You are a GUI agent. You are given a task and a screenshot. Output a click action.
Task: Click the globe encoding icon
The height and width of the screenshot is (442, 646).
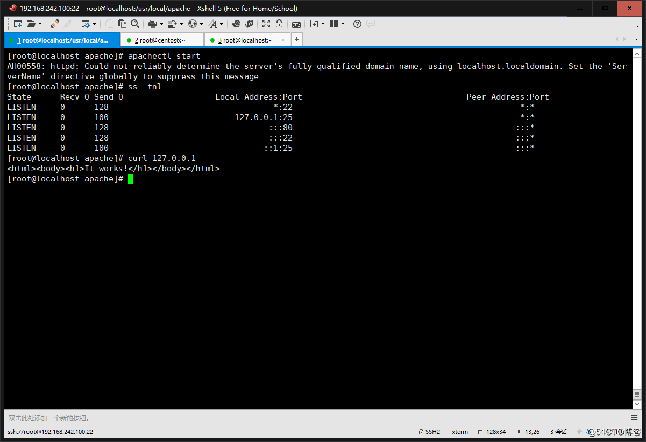pyautogui.click(x=193, y=24)
